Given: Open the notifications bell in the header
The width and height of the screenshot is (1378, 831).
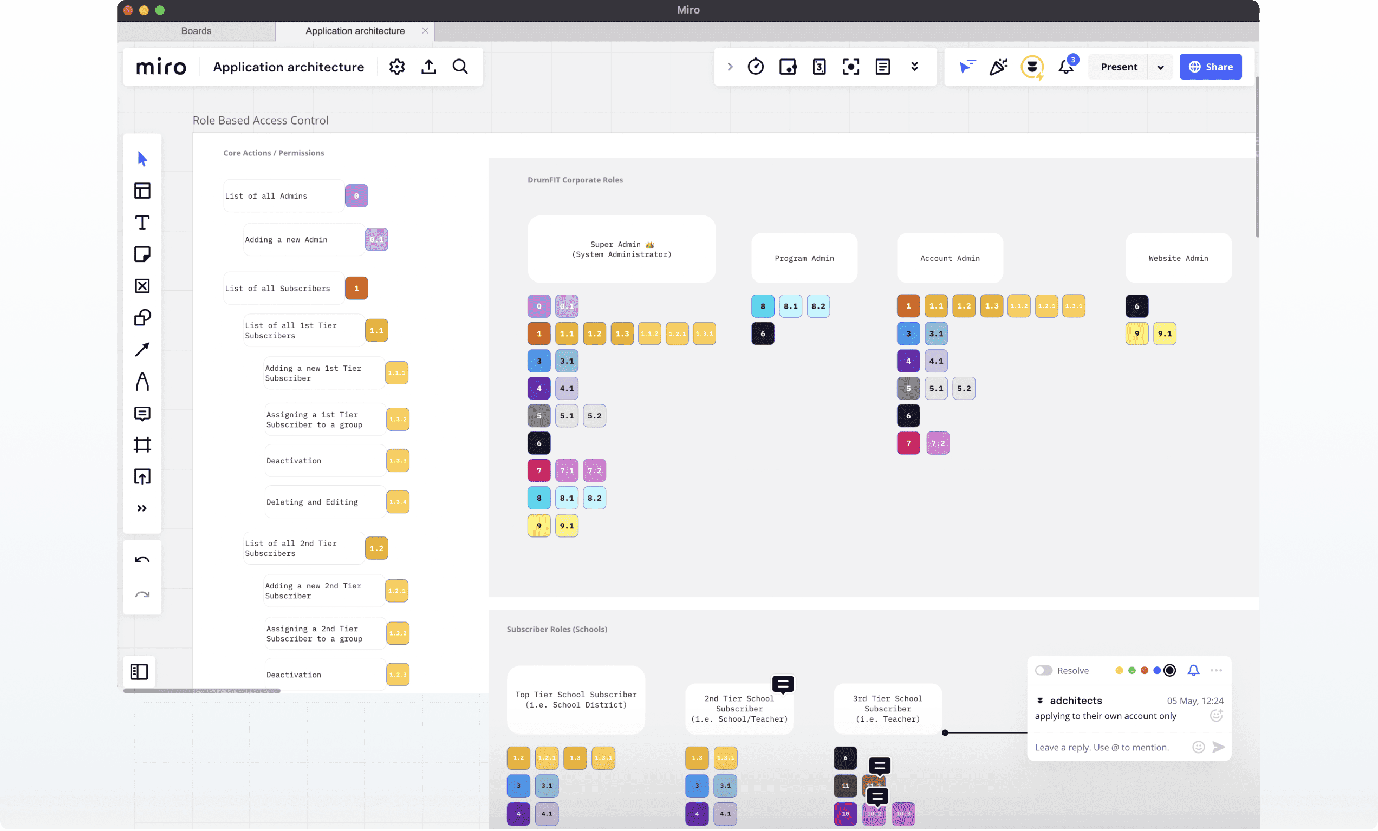Looking at the screenshot, I should (x=1066, y=67).
